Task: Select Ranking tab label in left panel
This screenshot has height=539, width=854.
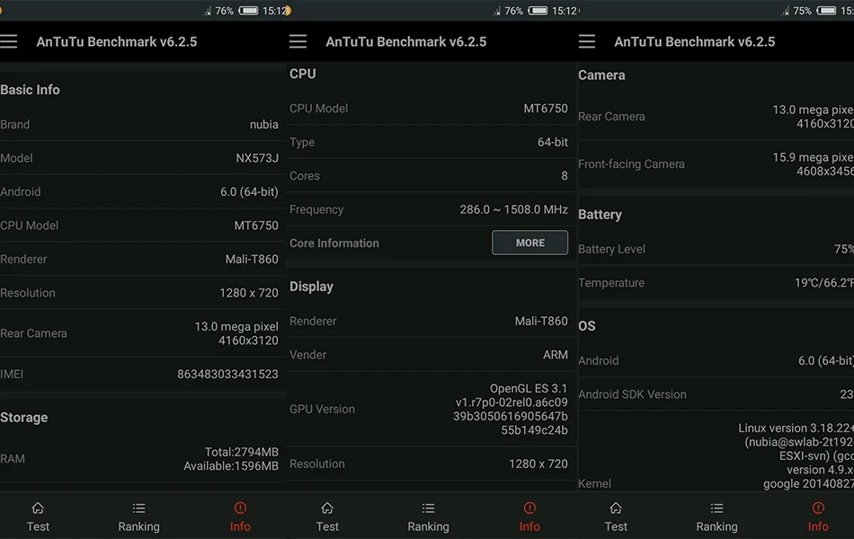Action: pyautogui.click(x=138, y=526)
